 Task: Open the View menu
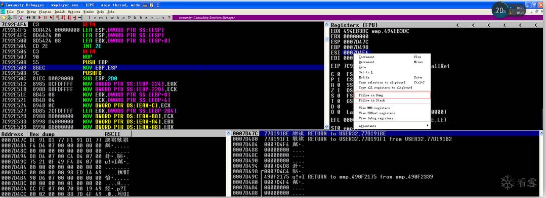tap(20, 12)
